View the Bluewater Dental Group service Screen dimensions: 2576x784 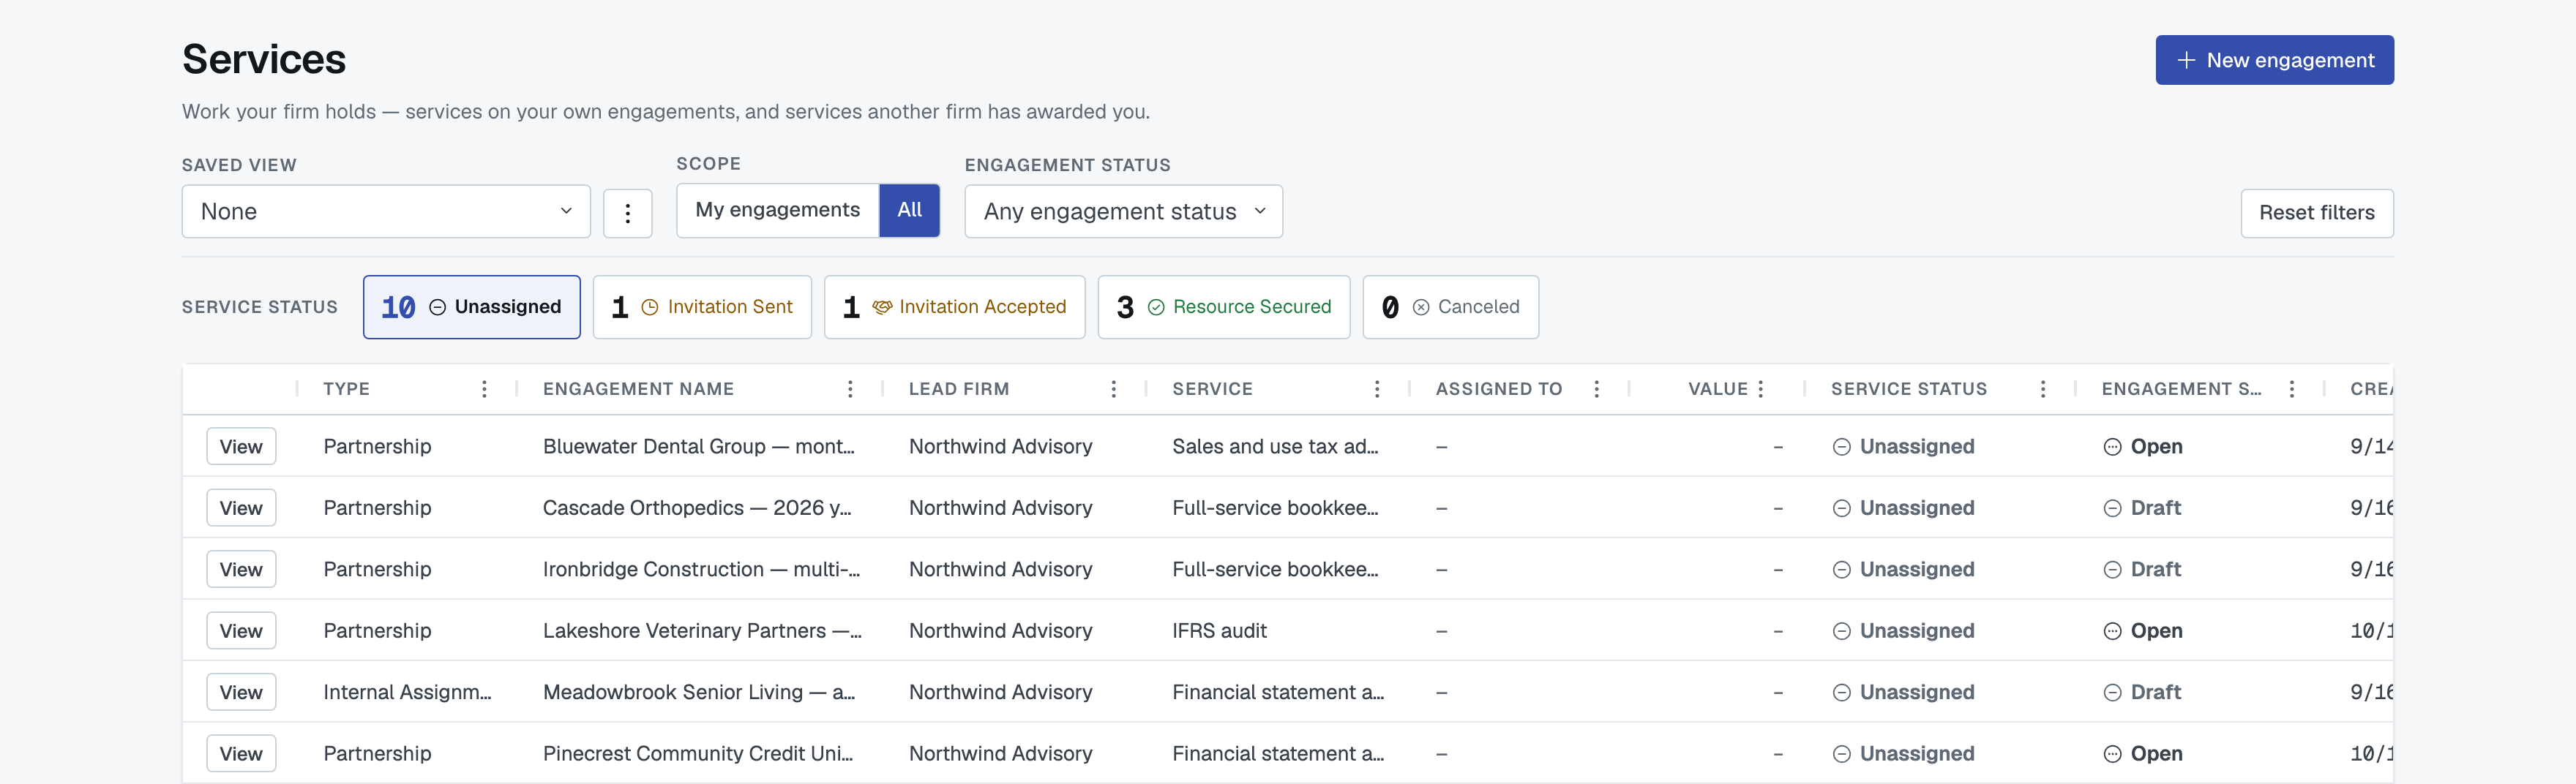(241, 446)
